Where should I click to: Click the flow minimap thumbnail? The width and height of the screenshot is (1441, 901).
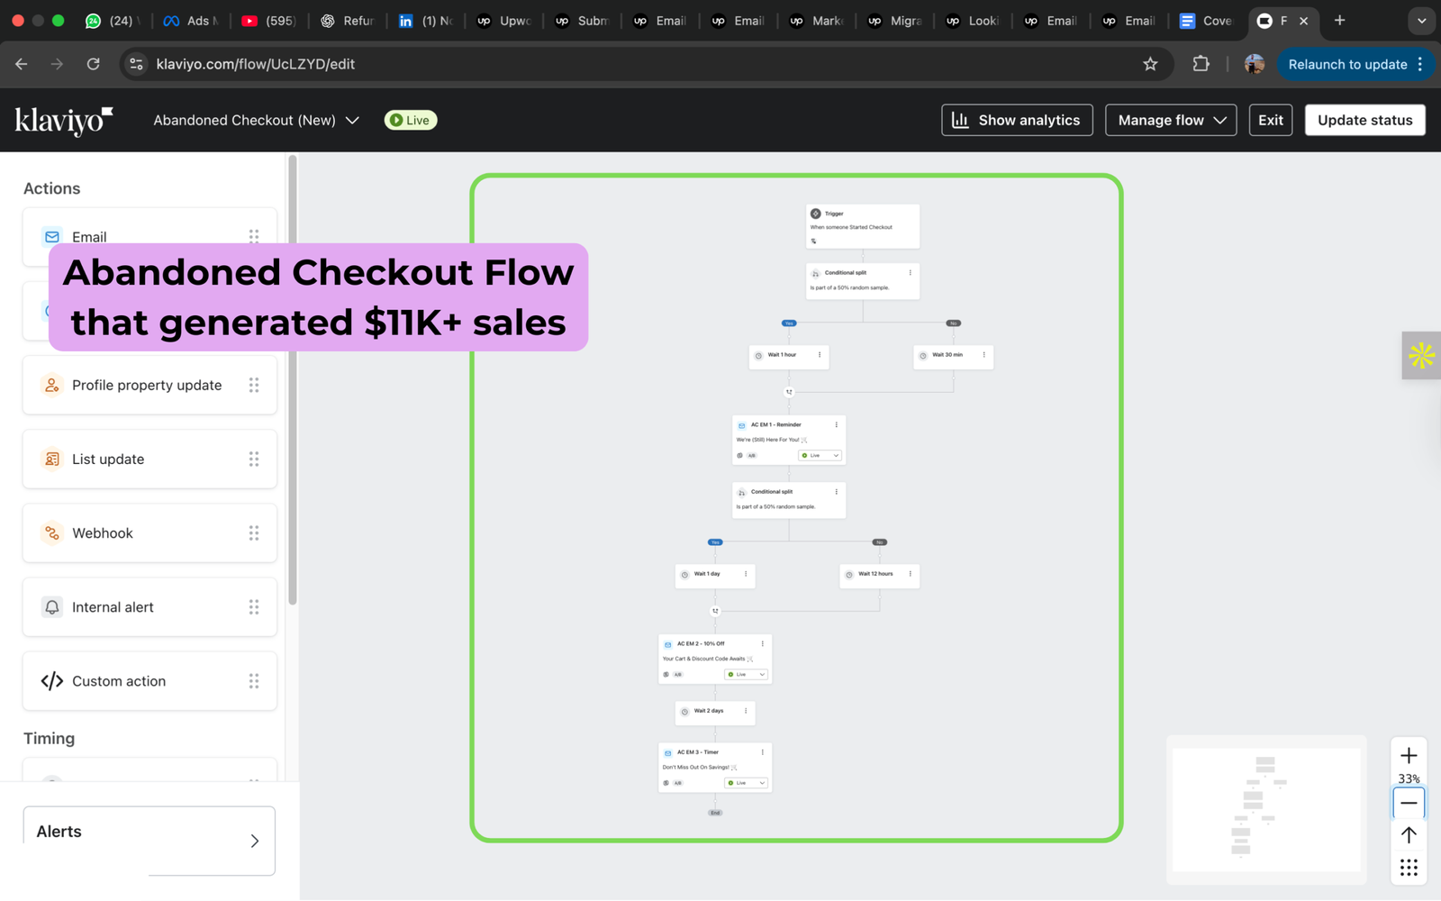tap(1264, 808)
